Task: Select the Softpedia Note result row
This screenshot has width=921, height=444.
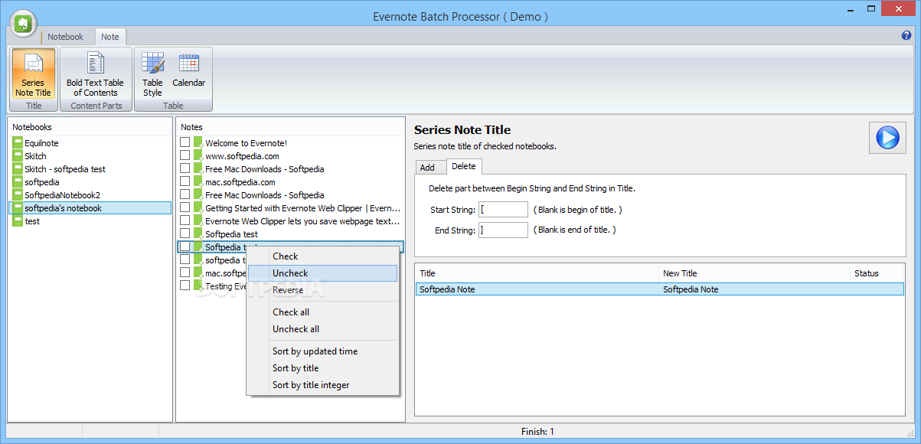Action: (x=660, y=289)
